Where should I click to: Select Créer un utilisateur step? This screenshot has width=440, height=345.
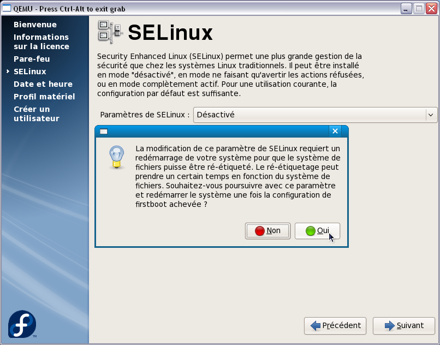coord(36,114)
